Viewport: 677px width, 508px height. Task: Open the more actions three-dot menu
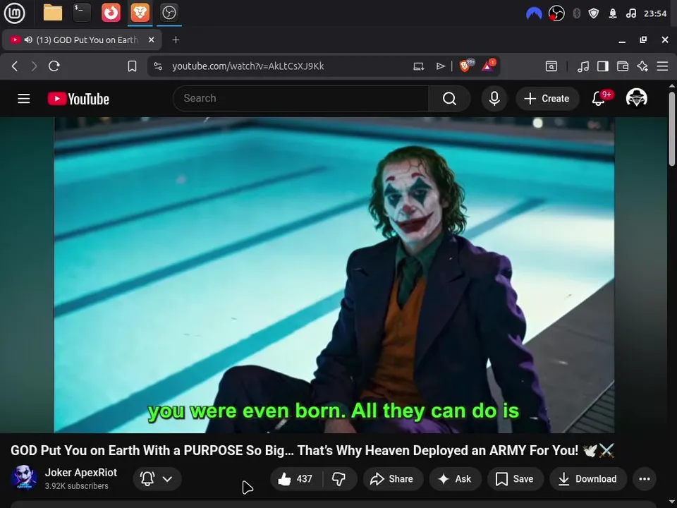click(644, 478)
